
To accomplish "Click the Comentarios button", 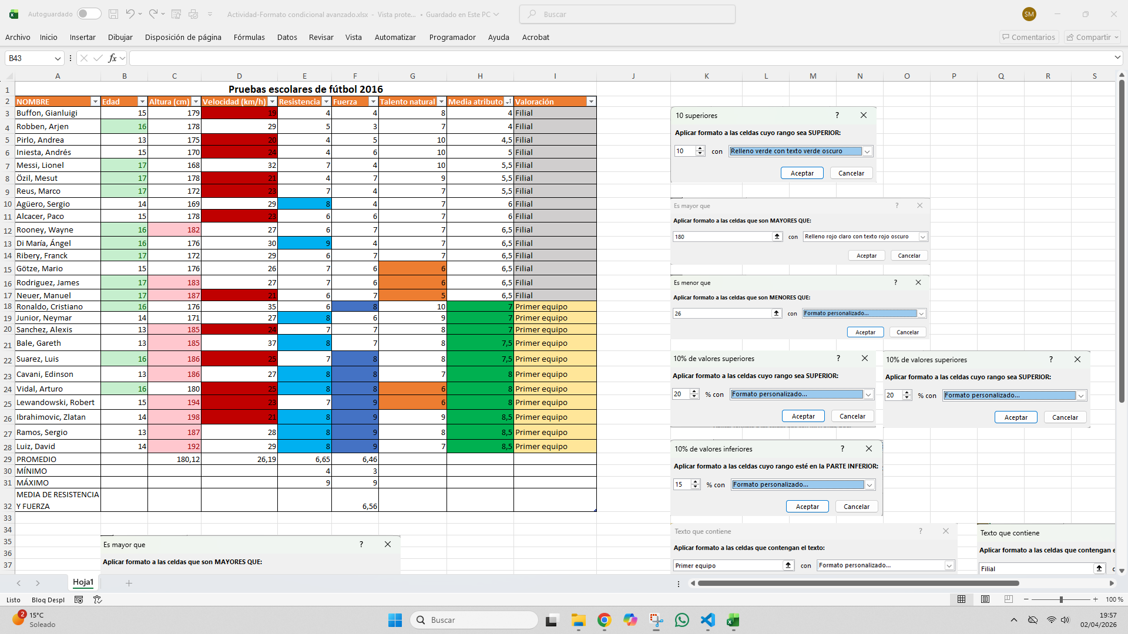I will point(1029,37).
